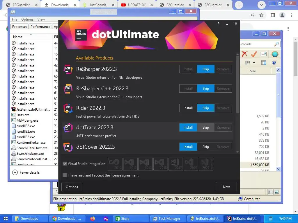Switch to Performance tab in Task Manager

pos(40,26)
